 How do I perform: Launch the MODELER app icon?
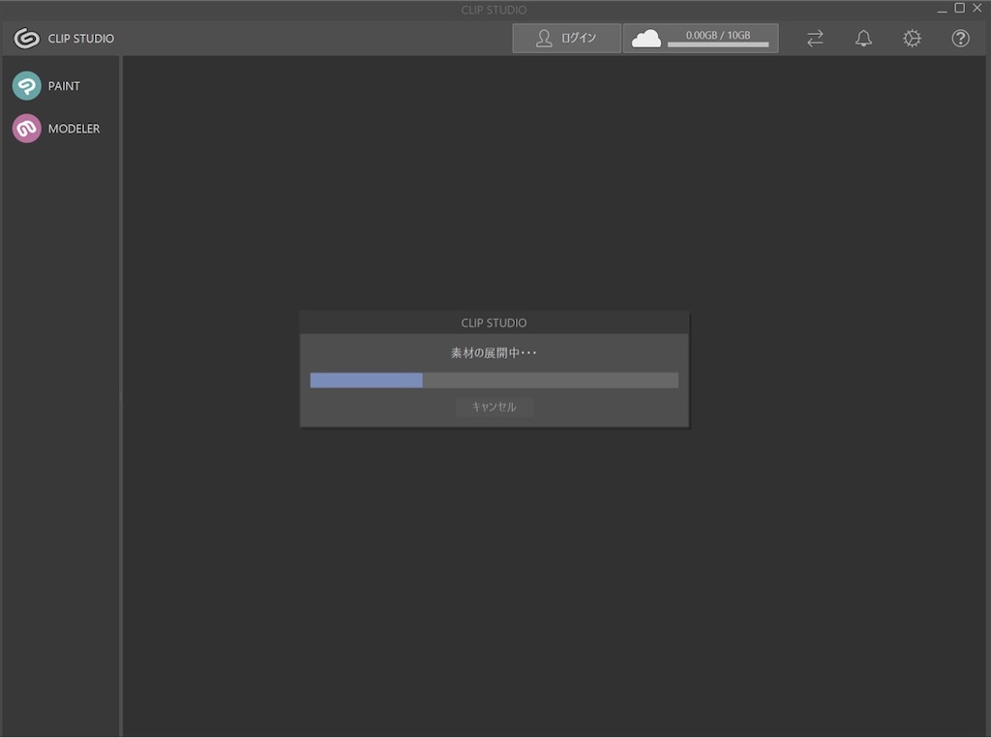point(26,129)
